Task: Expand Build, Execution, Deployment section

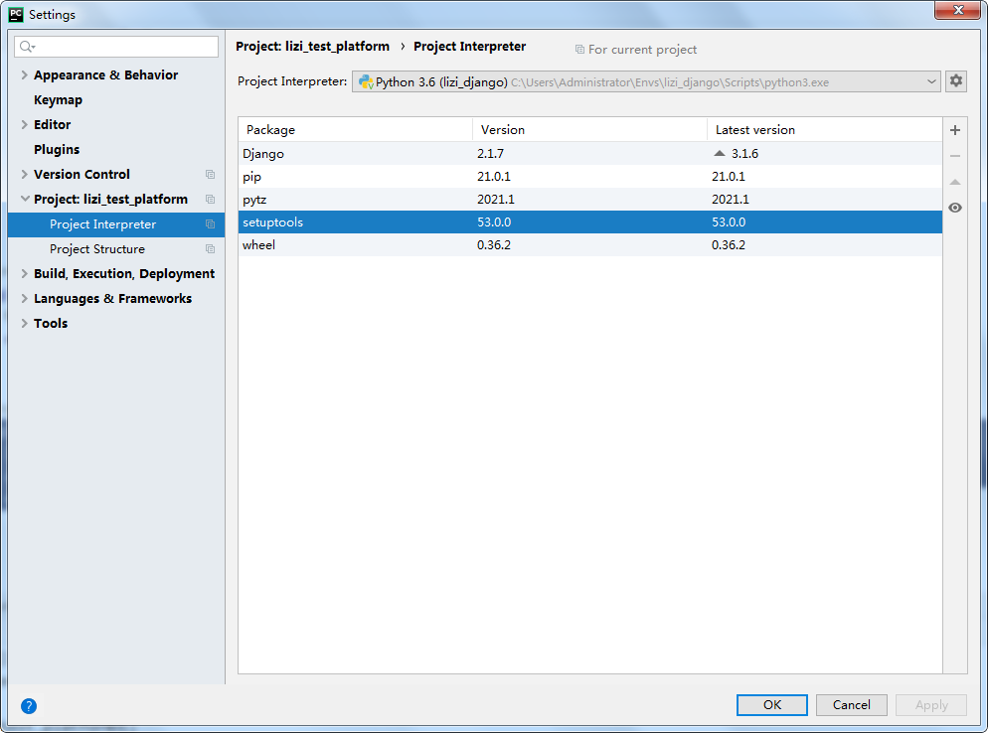Action: (24, 273)
